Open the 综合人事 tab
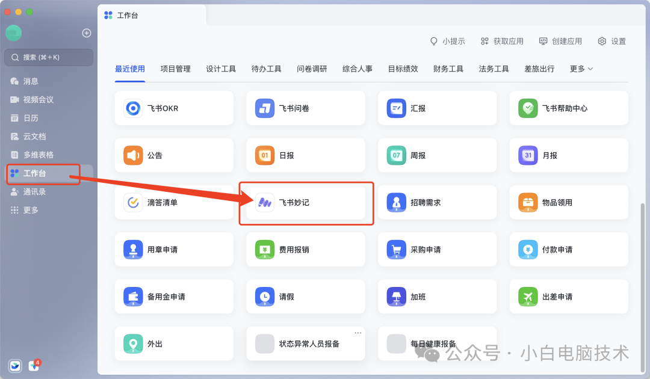Viewport: 650px width, 379px height. (x=357, y=69)
